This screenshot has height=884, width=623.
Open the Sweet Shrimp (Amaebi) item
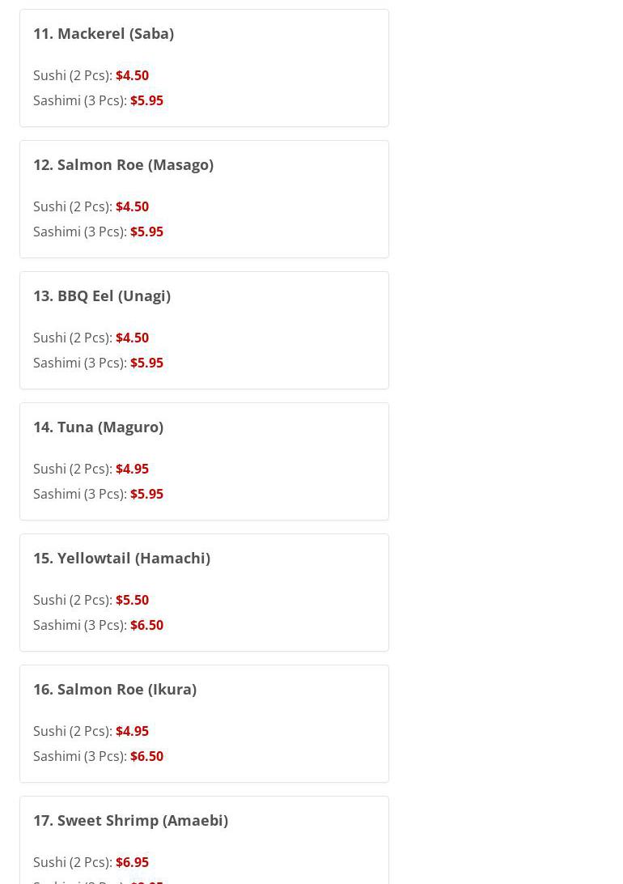[x=131, y=821]
